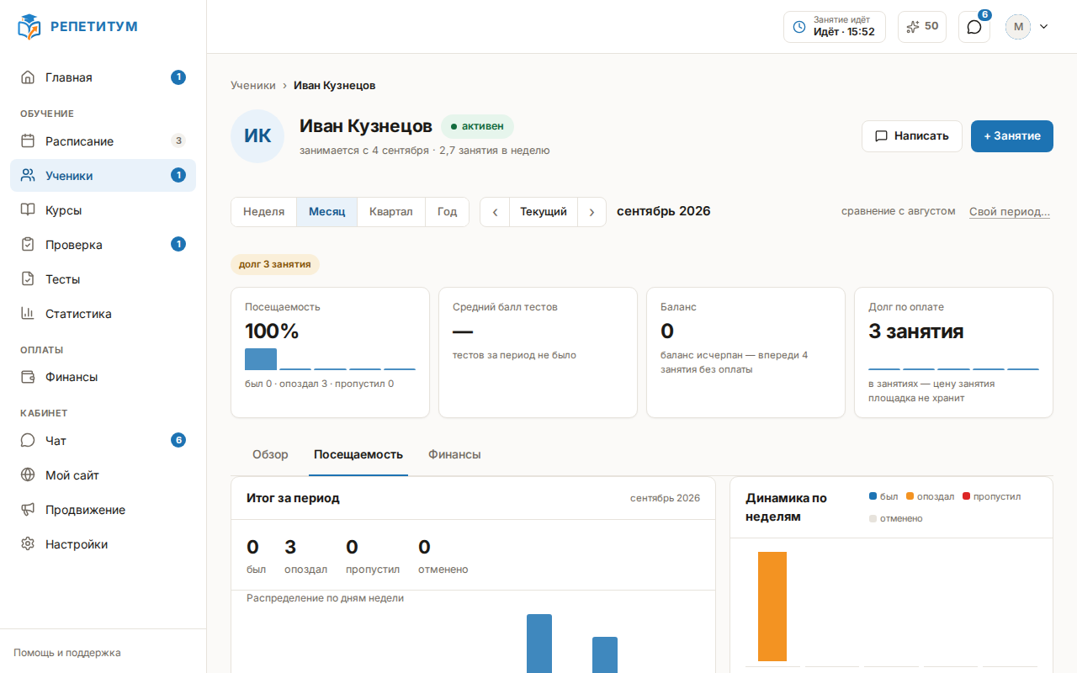
Task: Click the Динамика по неделям heading
Action: (787, 507)
